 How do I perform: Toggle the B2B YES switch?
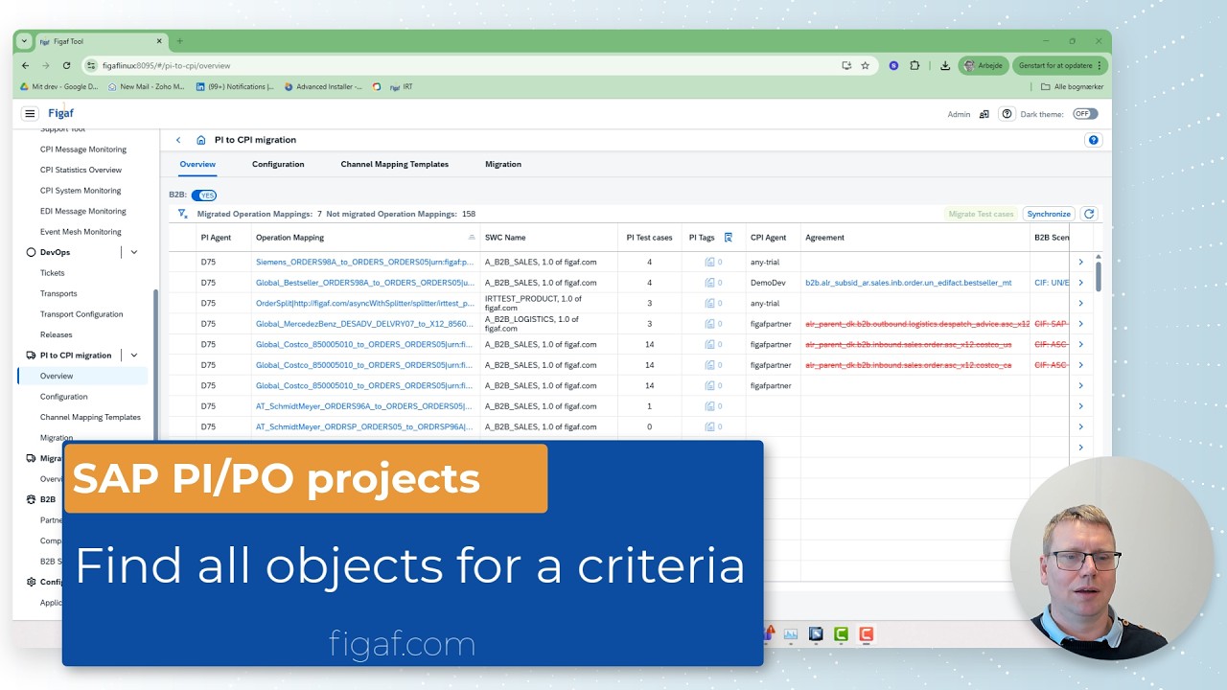click(204, 195)
